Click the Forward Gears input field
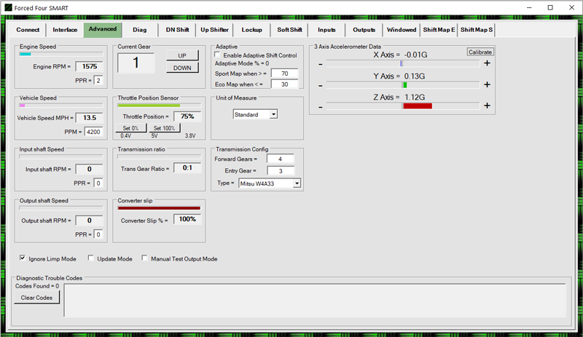Image resolution: width=583 pixels, height=337 pixels. 280,159
